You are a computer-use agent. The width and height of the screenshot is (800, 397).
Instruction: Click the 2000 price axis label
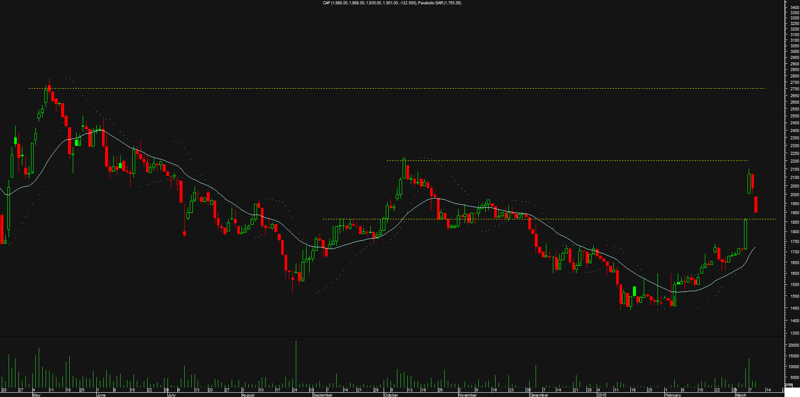tap(794, 194)
